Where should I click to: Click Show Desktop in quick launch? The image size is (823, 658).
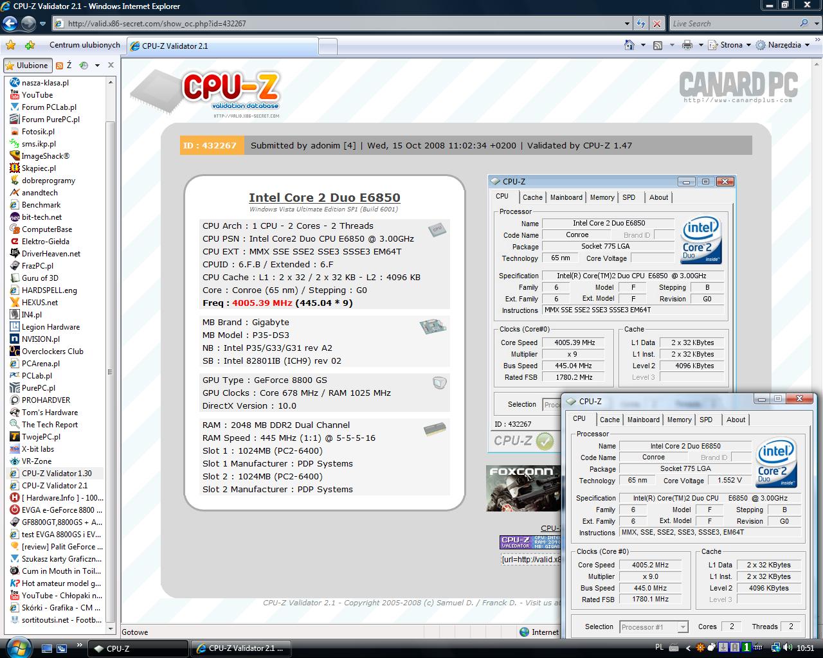48,648
